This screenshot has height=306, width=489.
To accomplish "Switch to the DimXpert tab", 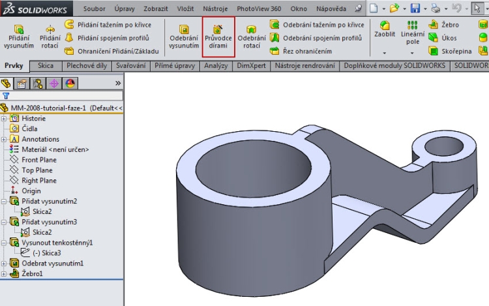I will (252, 66).
